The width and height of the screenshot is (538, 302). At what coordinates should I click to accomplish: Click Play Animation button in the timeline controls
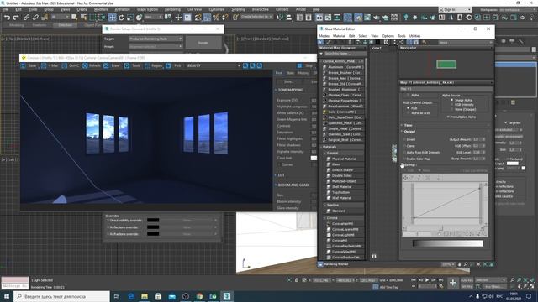click(427, 280)
